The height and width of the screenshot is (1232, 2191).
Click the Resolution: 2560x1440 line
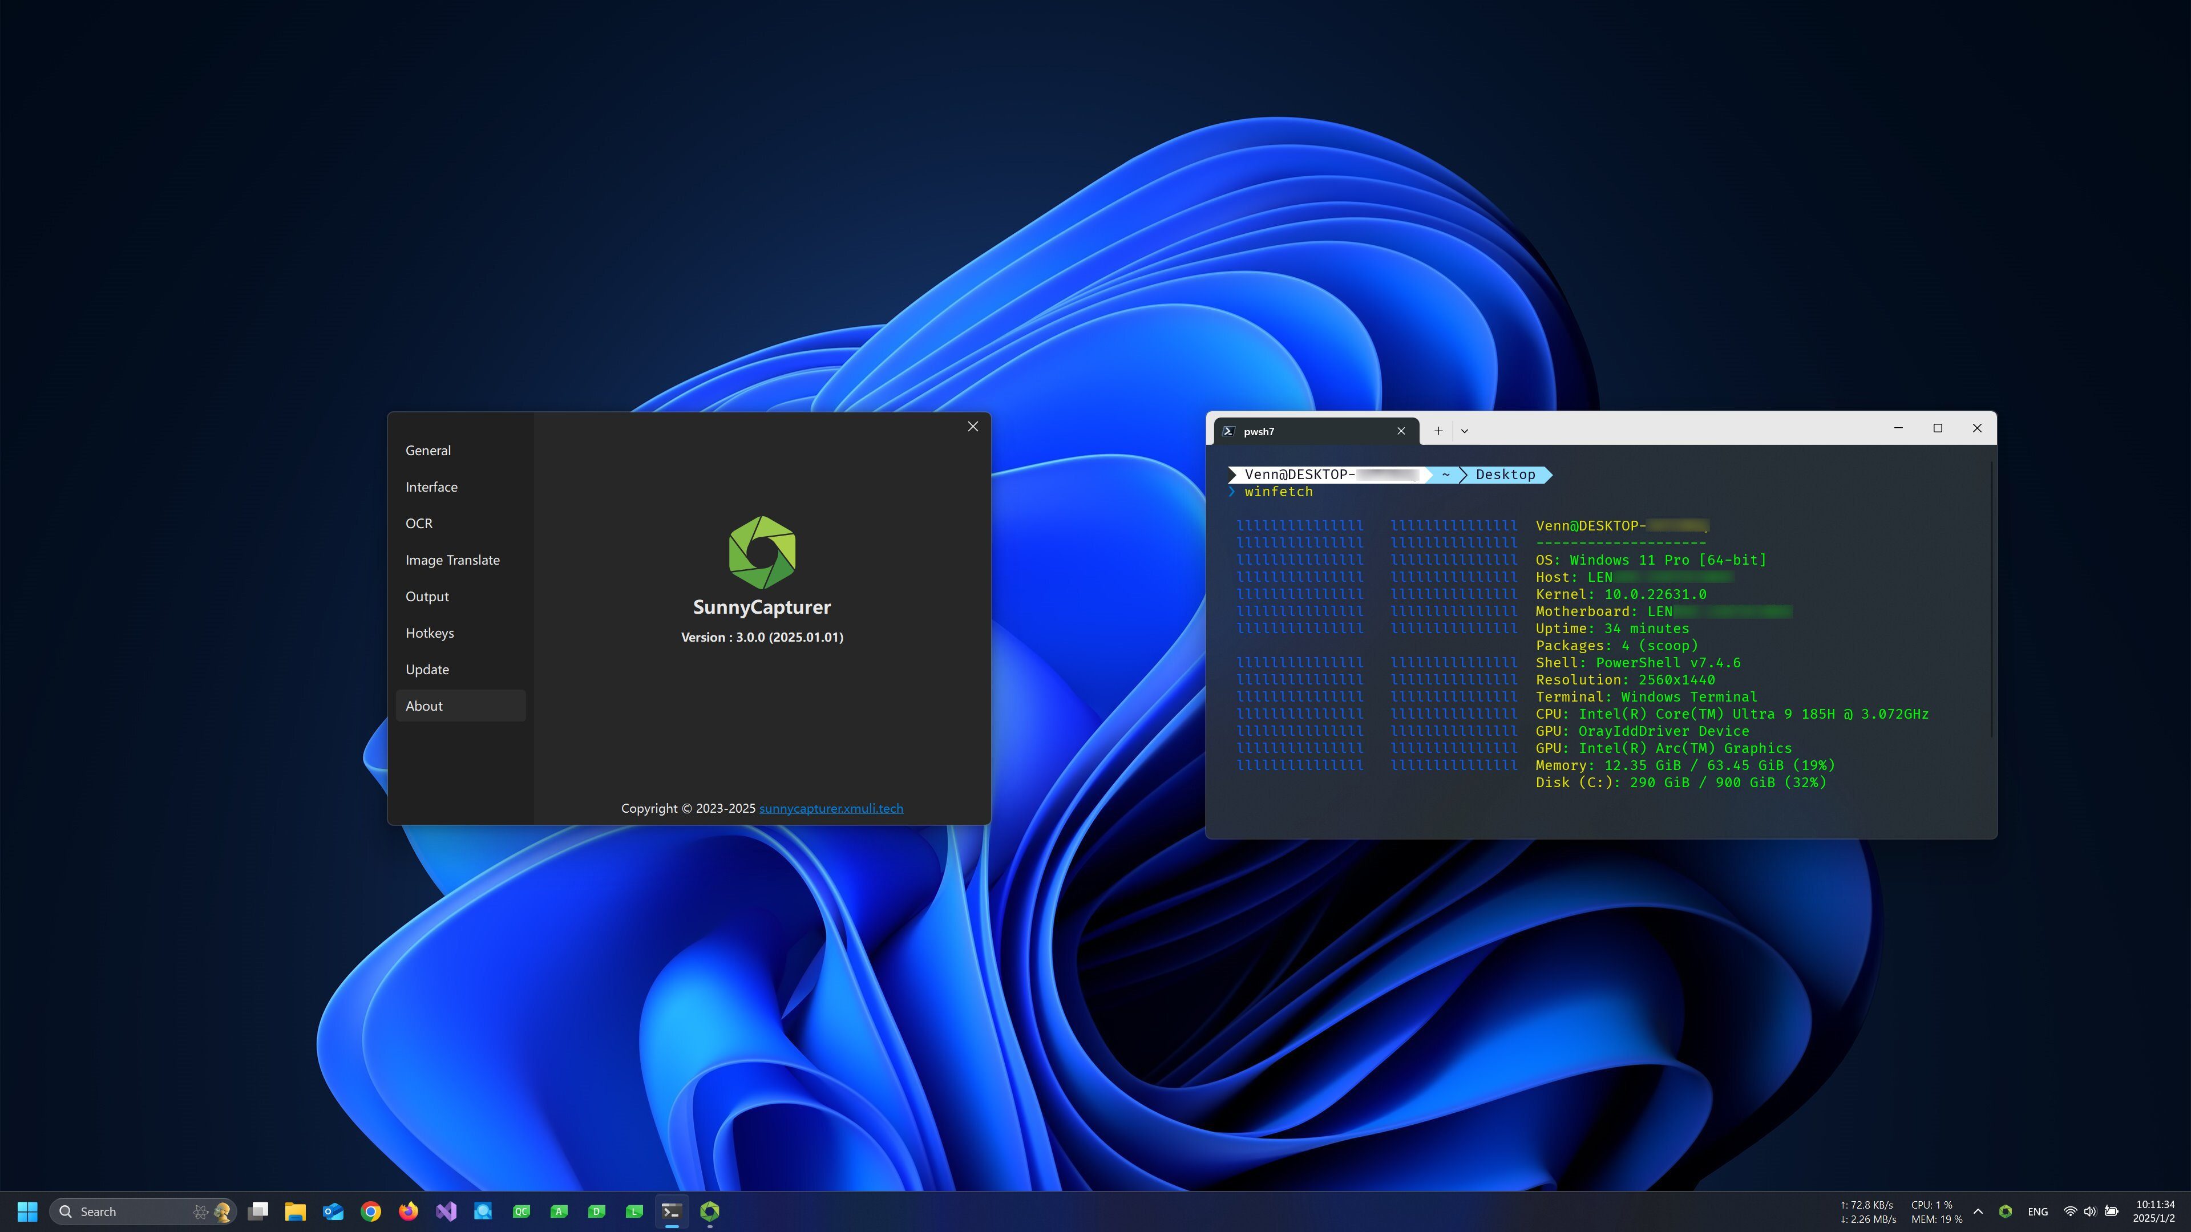tap(1626, 679)
